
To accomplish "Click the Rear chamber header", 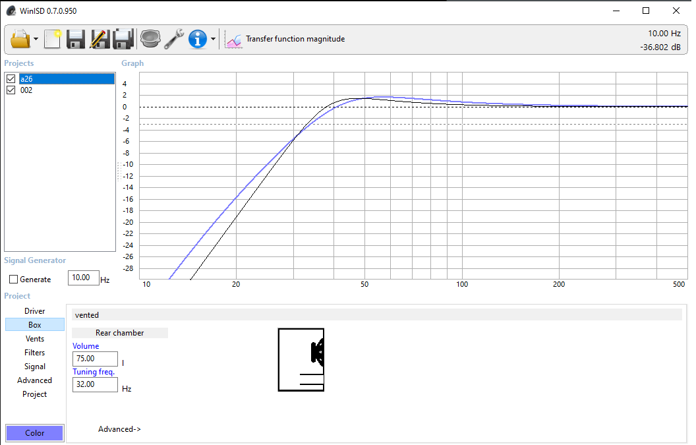I will point(120,333).
